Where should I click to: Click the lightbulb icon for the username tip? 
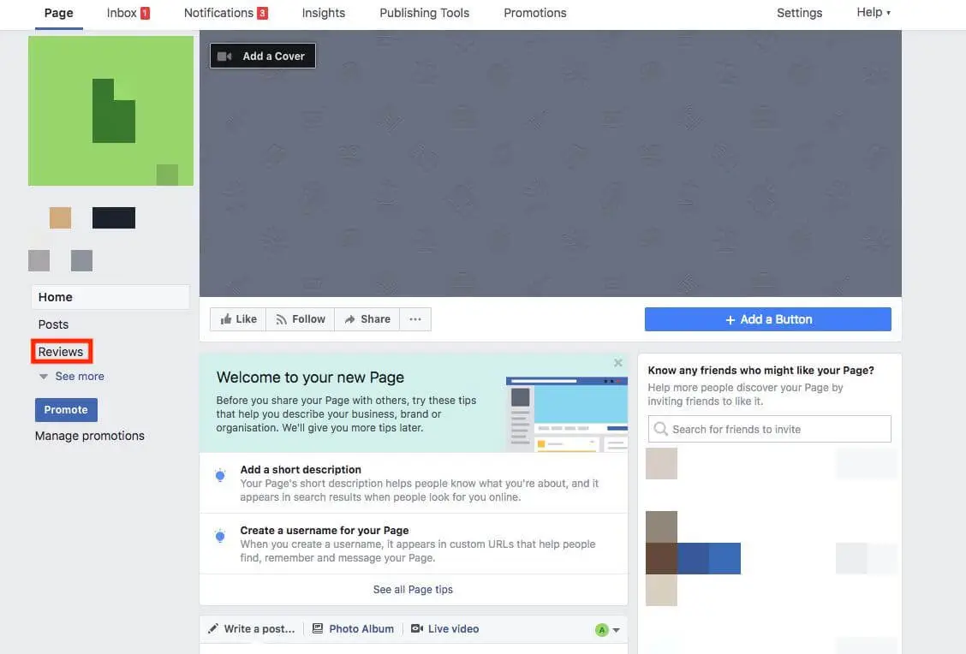coord(220,537)
